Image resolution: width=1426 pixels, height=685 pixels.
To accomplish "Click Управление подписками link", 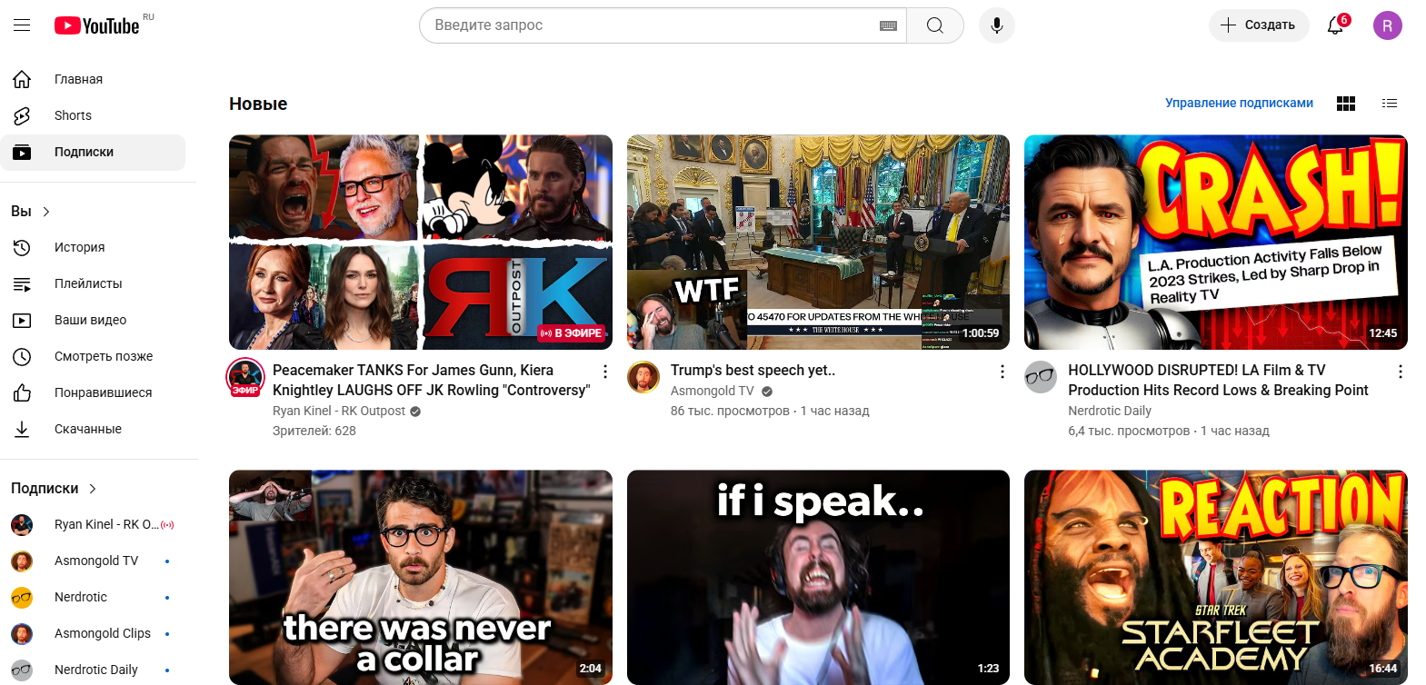I will click(x=1239, y=103).
